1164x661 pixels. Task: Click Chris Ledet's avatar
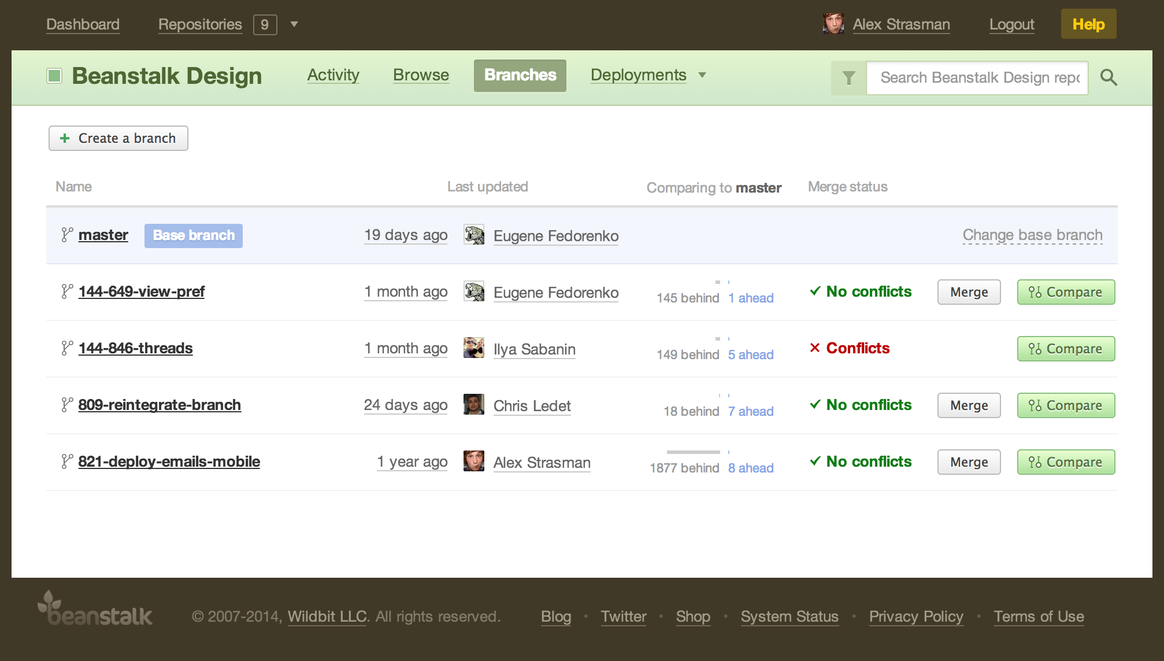[474, 405]
